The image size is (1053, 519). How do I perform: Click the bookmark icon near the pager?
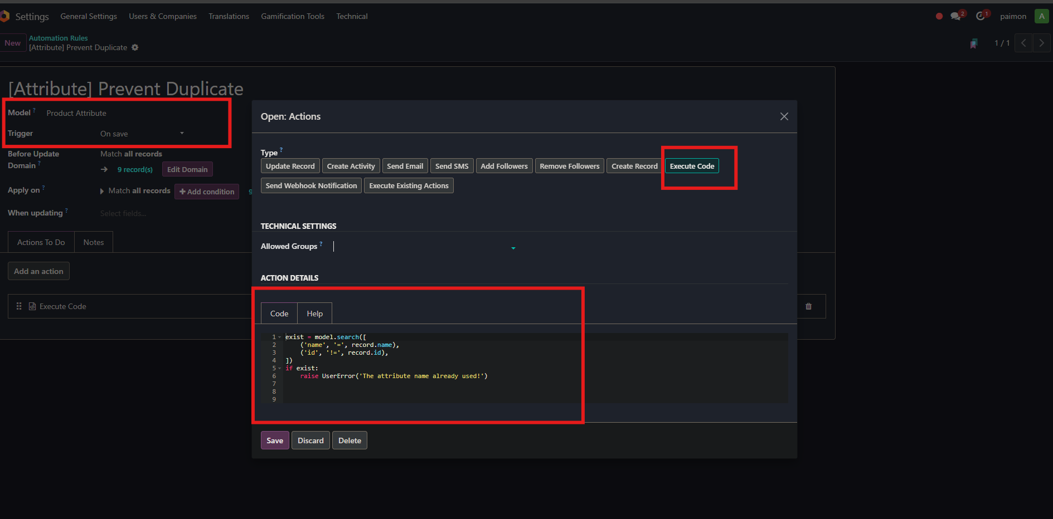974,43
